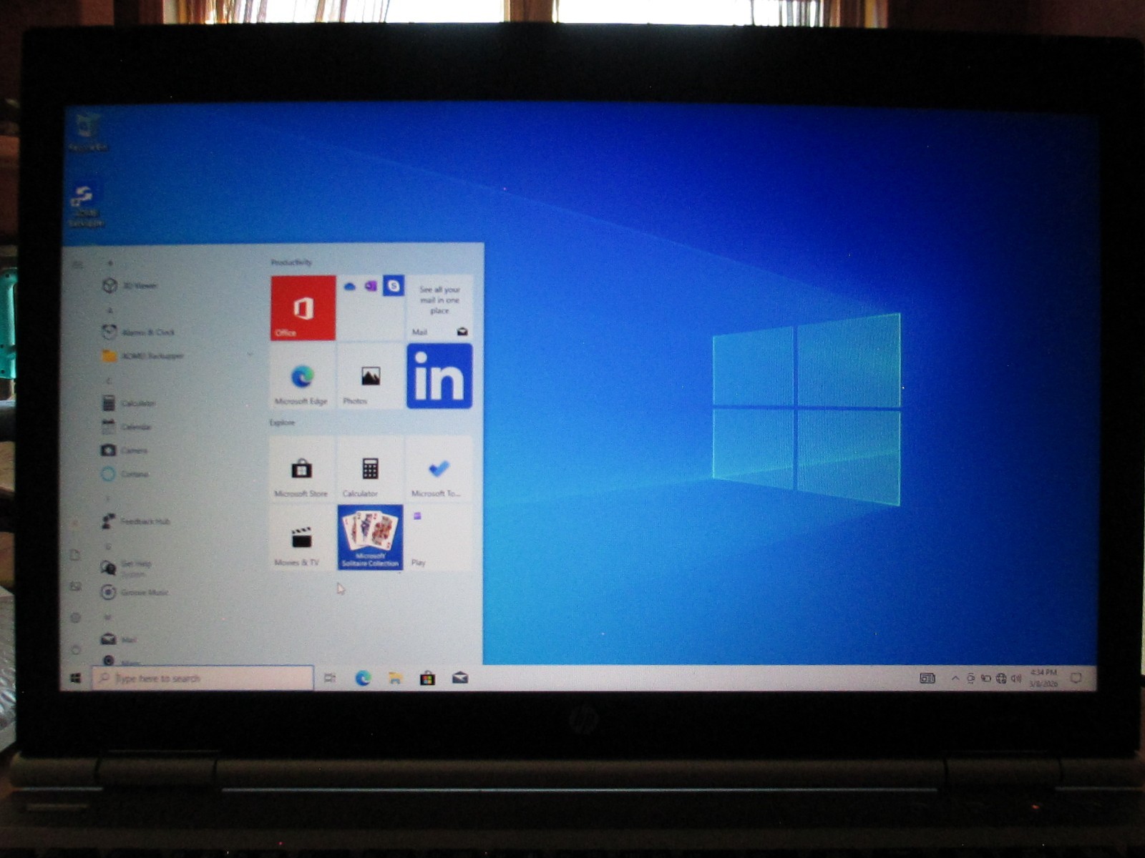1145x858 pixels.
Task: Open the Movies & TV tile
Action: click(x=301, y=538)
